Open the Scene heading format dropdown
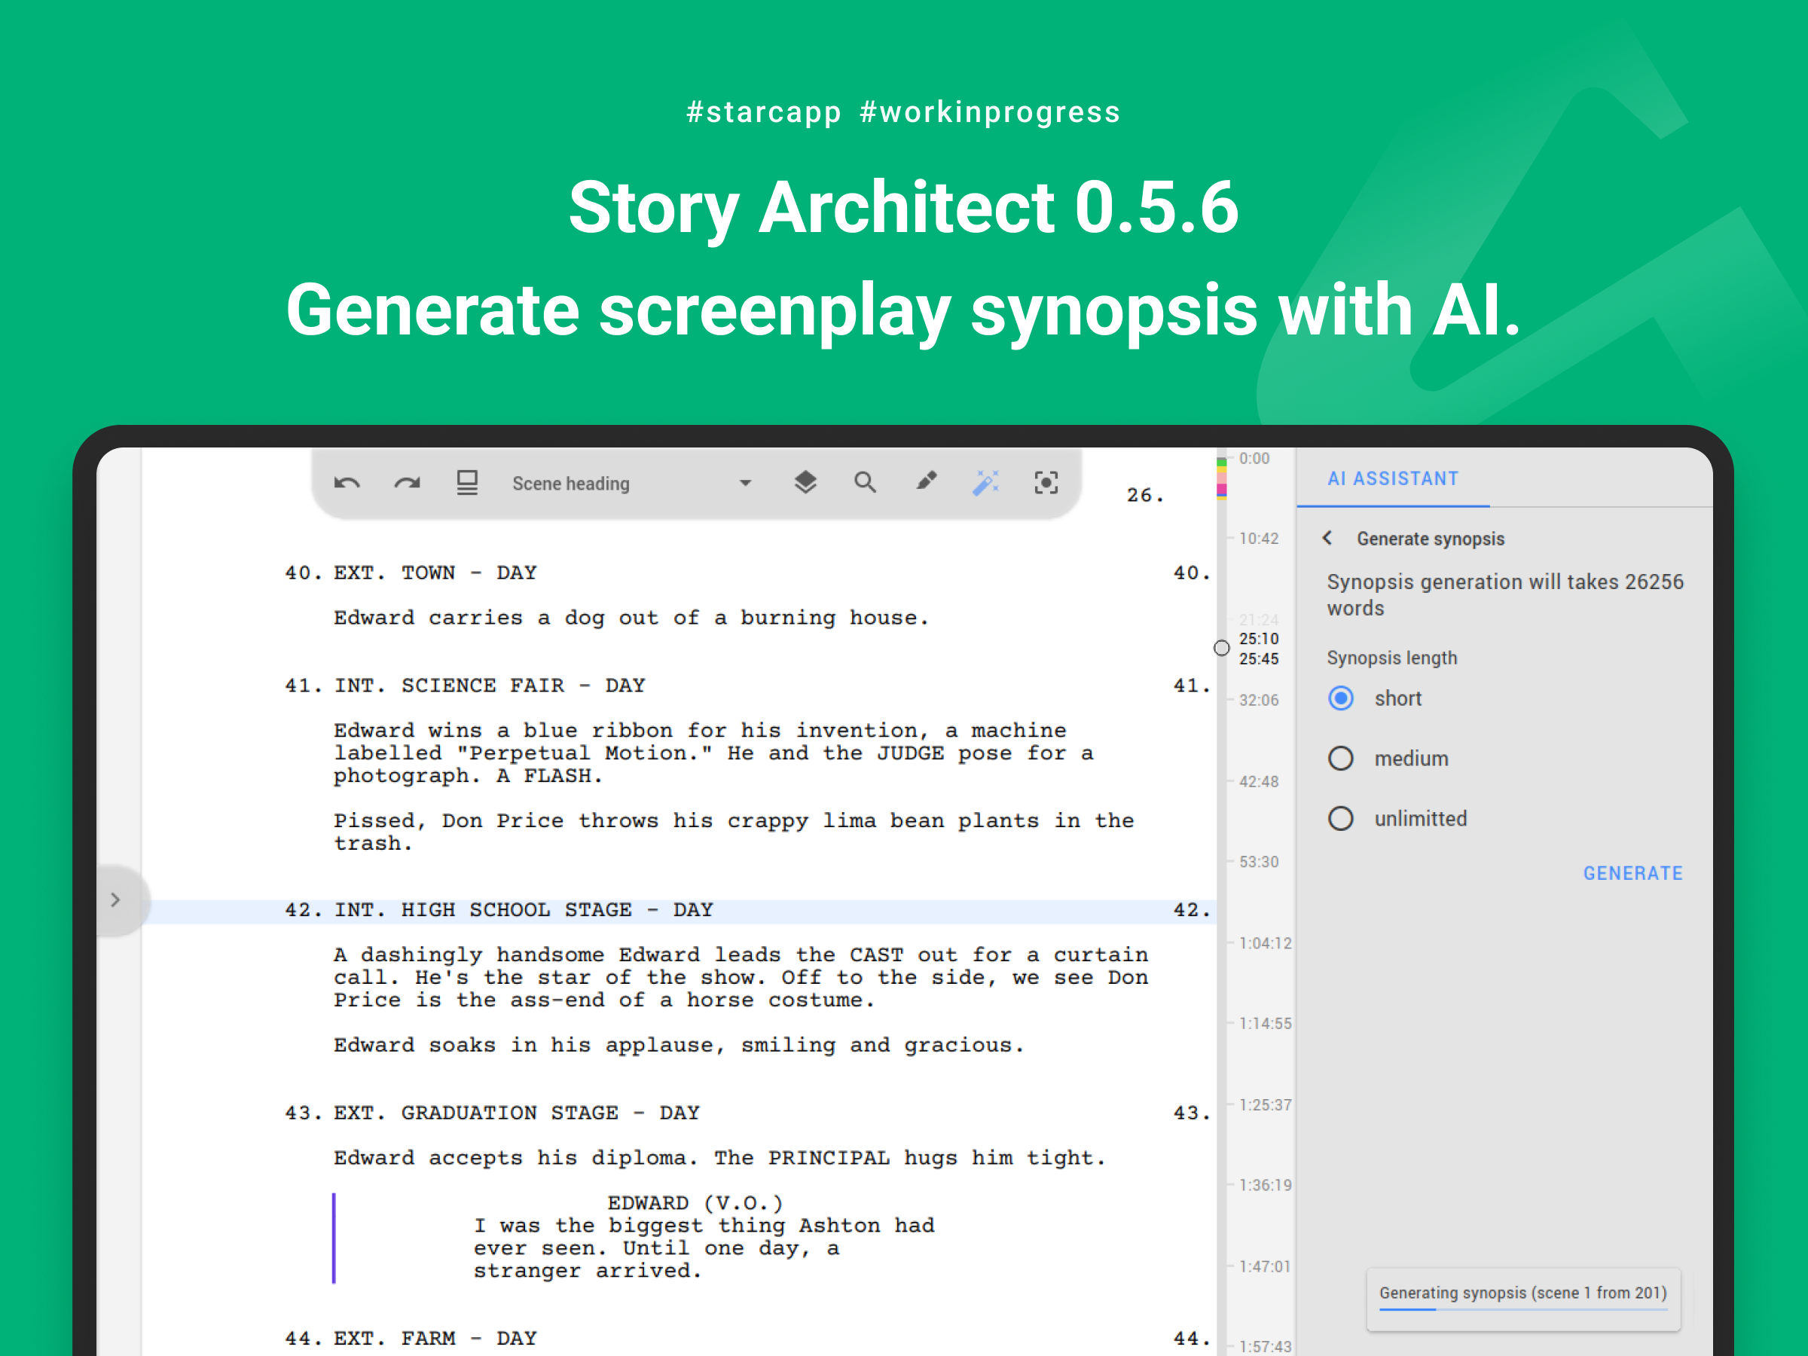1808x1356 pixels. tap(631, 483)
